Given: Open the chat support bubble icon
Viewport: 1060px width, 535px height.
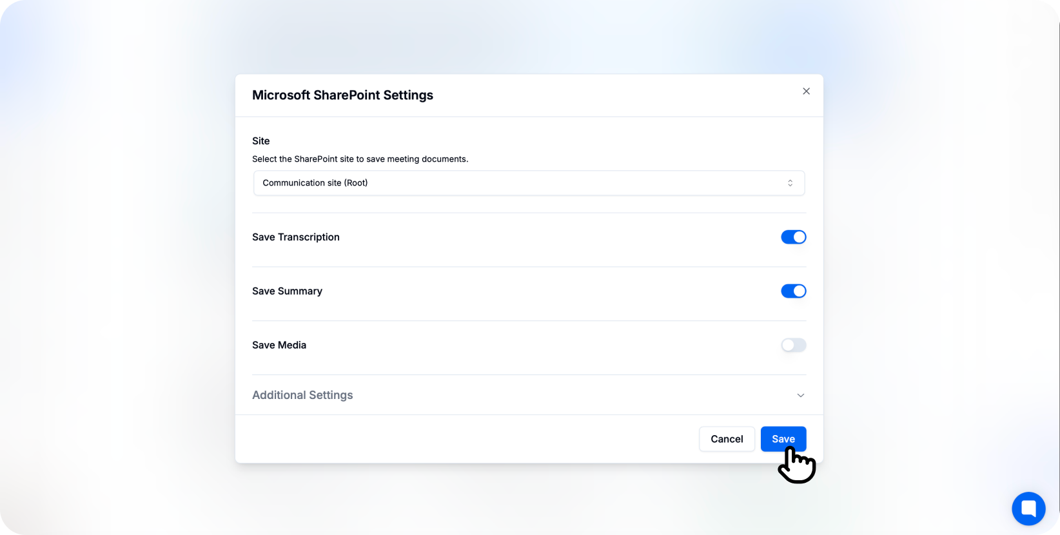Looking at the screenshot, I should tap(1028, 509).
